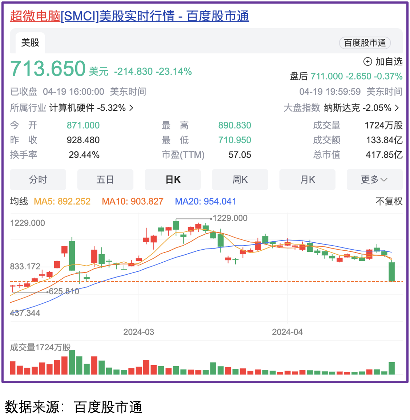The image size is (410, 420).
Task: Click the MA20: 954.041 legend value
Action: click(x=205, y=201)
